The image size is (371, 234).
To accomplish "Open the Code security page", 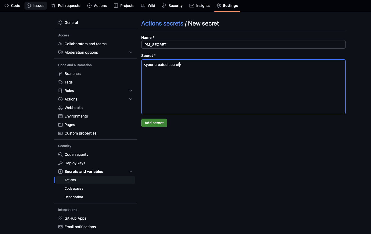I will pyautogui.click(x=96, y=154).
